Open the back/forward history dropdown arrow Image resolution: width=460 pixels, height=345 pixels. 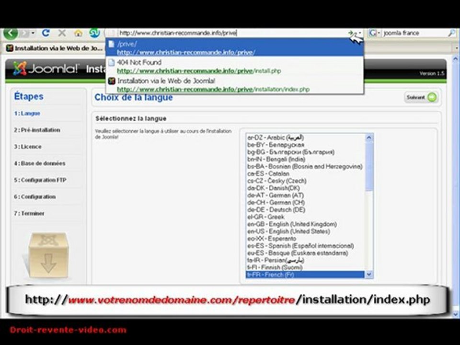pos(33,33)
